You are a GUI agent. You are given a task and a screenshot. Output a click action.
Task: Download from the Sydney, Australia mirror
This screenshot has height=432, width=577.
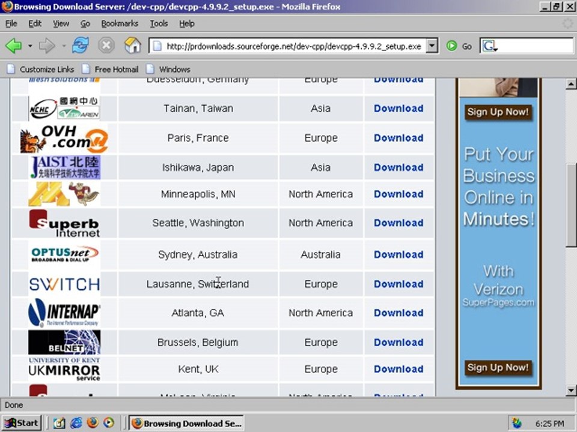(x=398, y=254)
